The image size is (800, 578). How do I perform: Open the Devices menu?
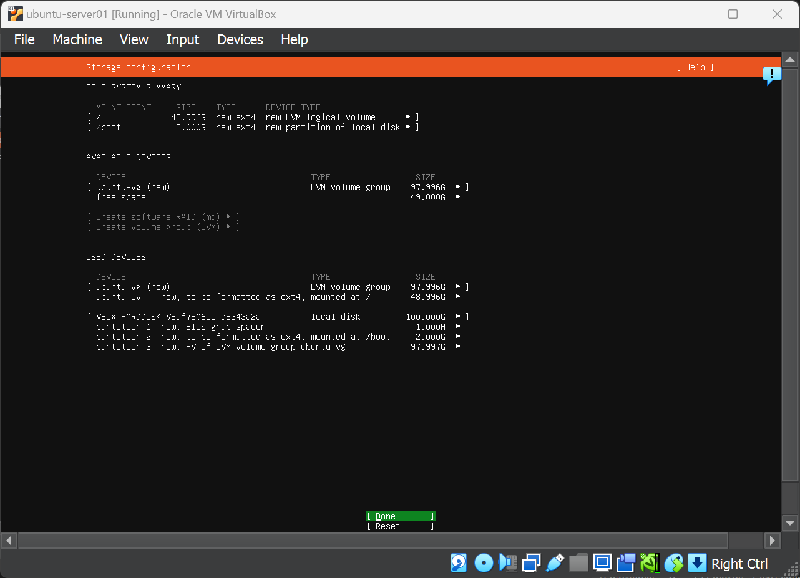(x=240, y=39)
